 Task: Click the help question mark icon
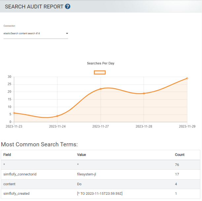pos(68,7)
